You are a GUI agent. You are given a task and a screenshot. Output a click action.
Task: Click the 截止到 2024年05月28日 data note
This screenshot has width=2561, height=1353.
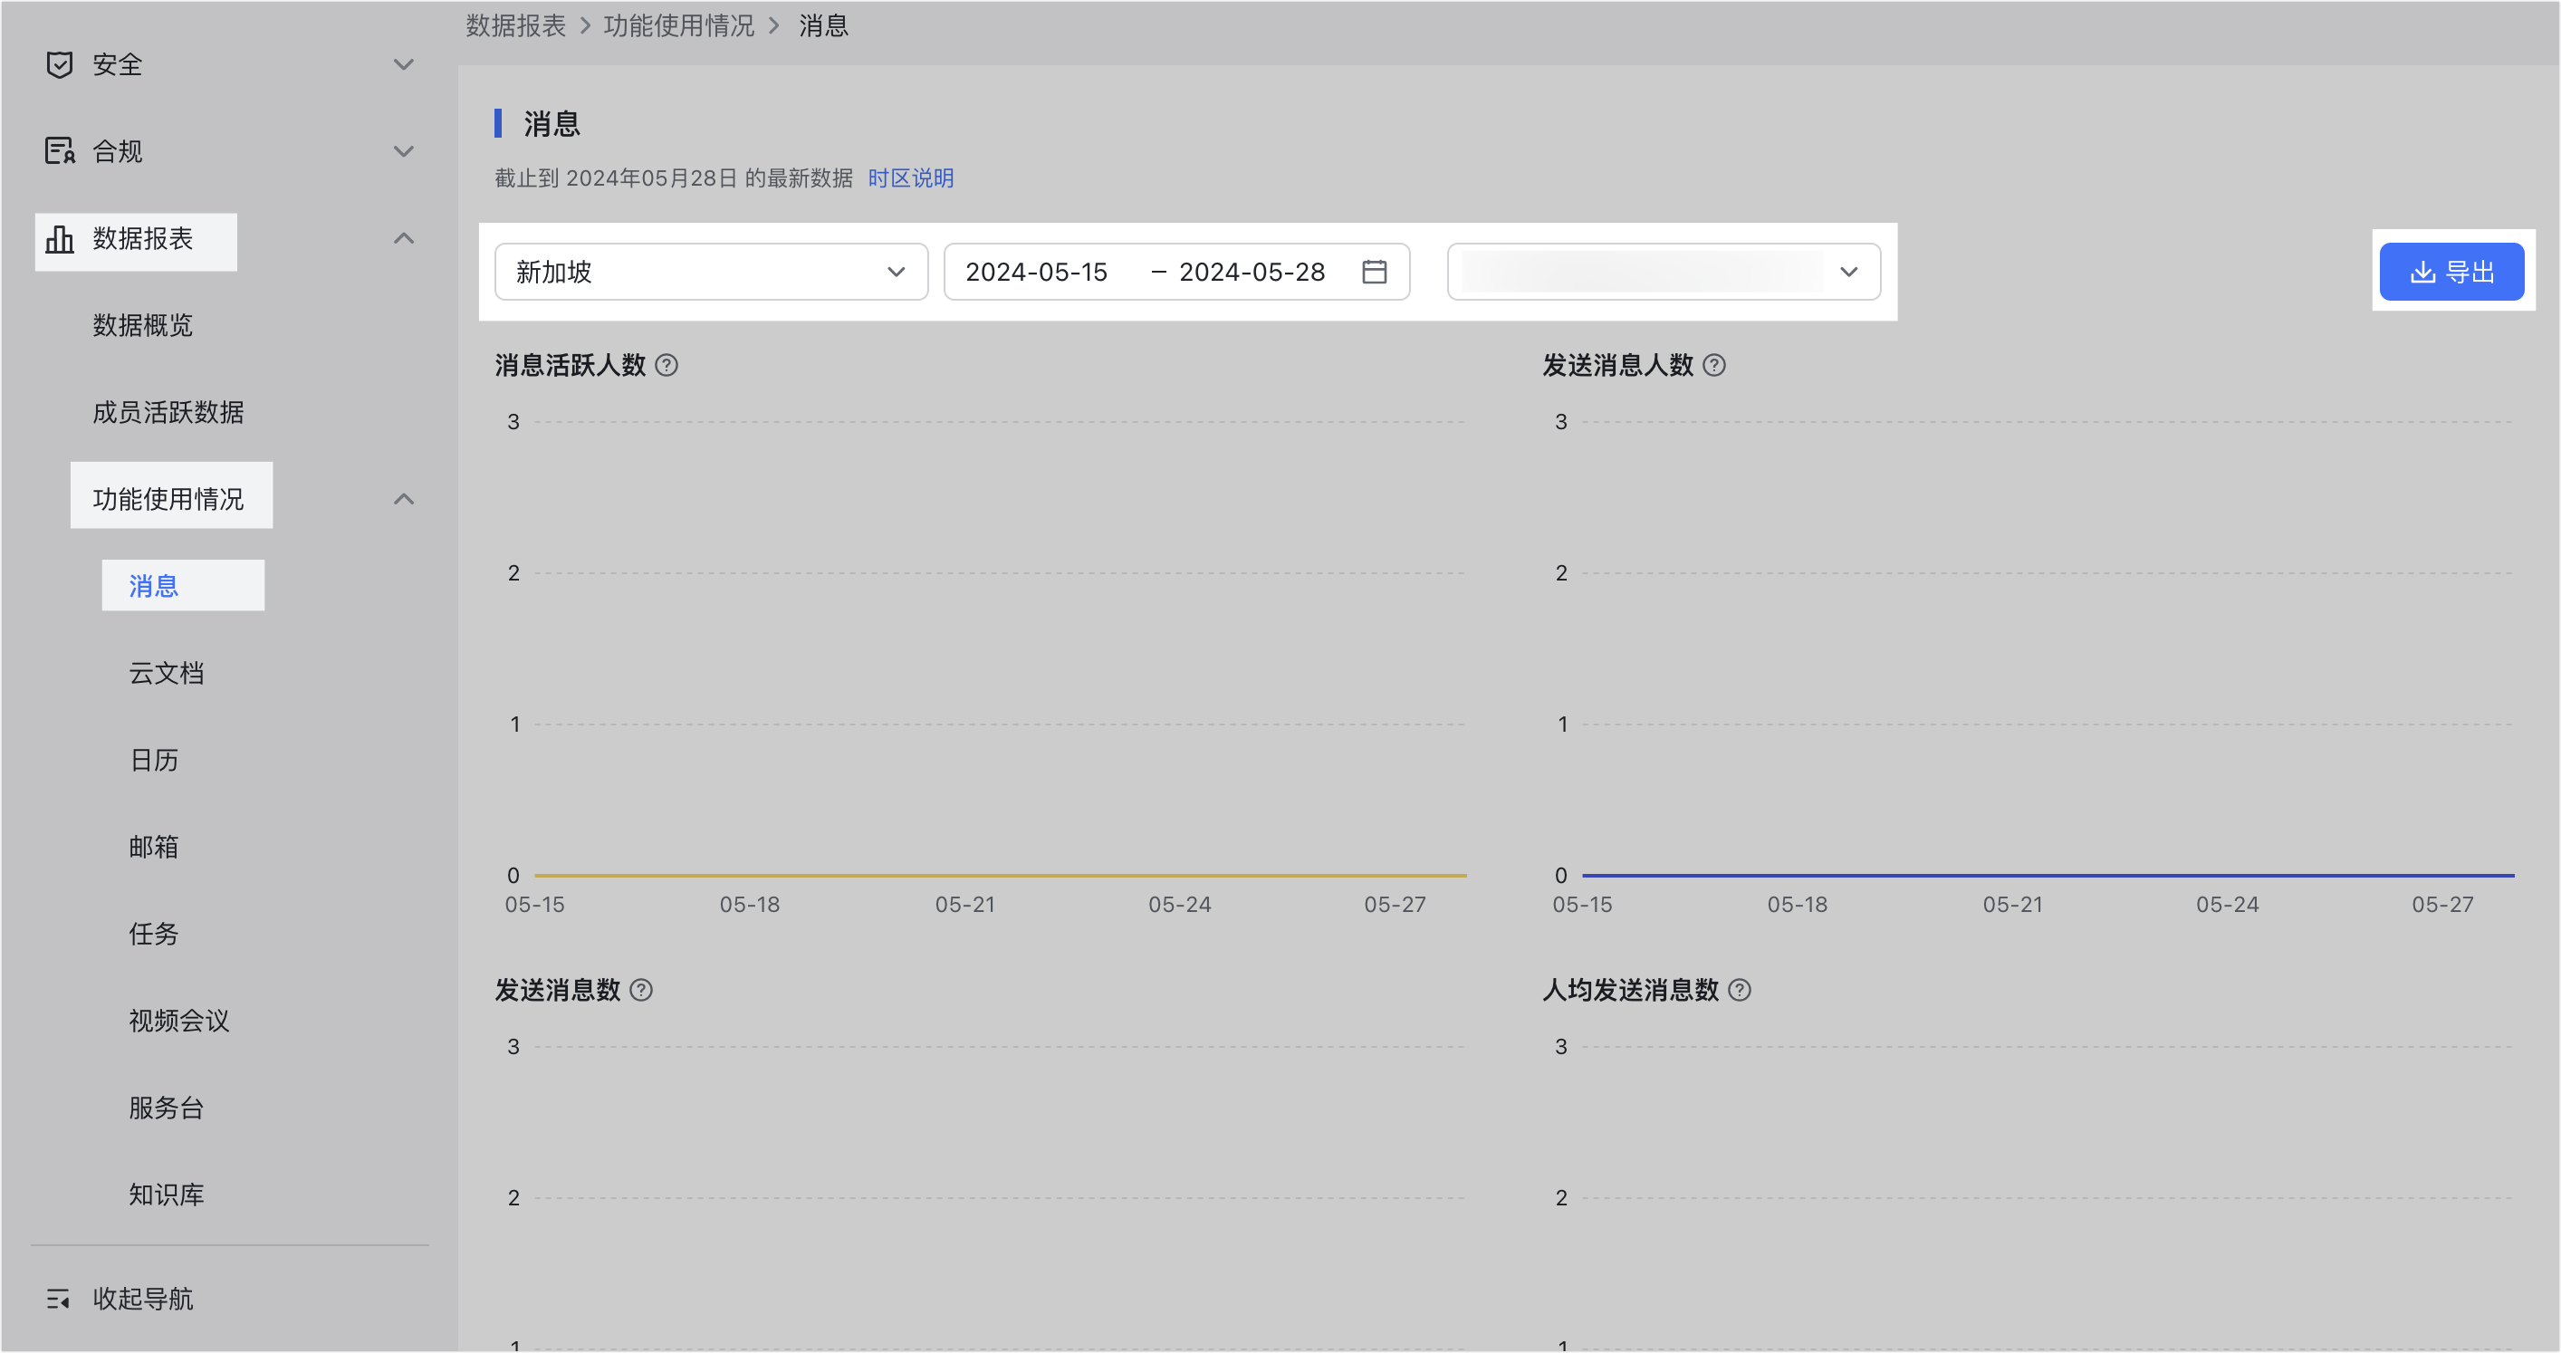pyautogui.click(x=674, y=178)
